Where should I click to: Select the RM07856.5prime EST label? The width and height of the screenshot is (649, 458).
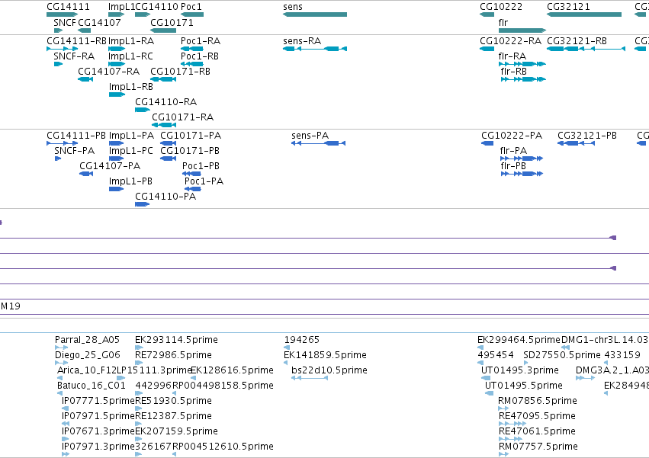538,402
